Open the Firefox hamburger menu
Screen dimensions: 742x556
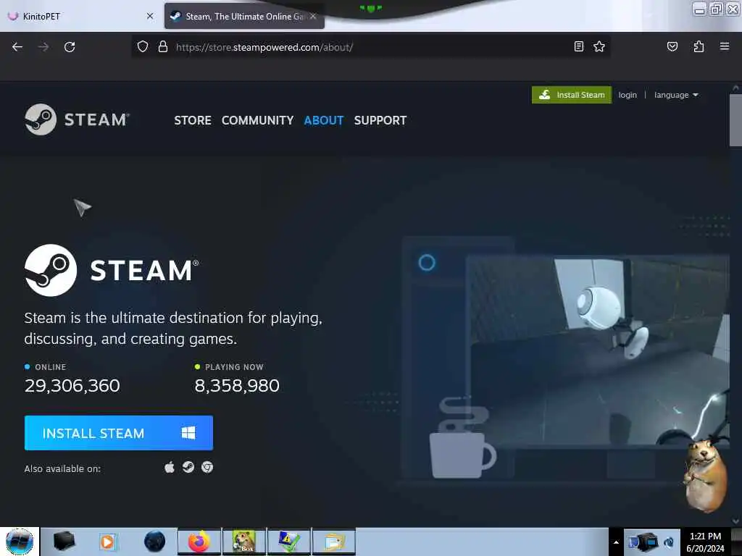click(x=724, y=46)
